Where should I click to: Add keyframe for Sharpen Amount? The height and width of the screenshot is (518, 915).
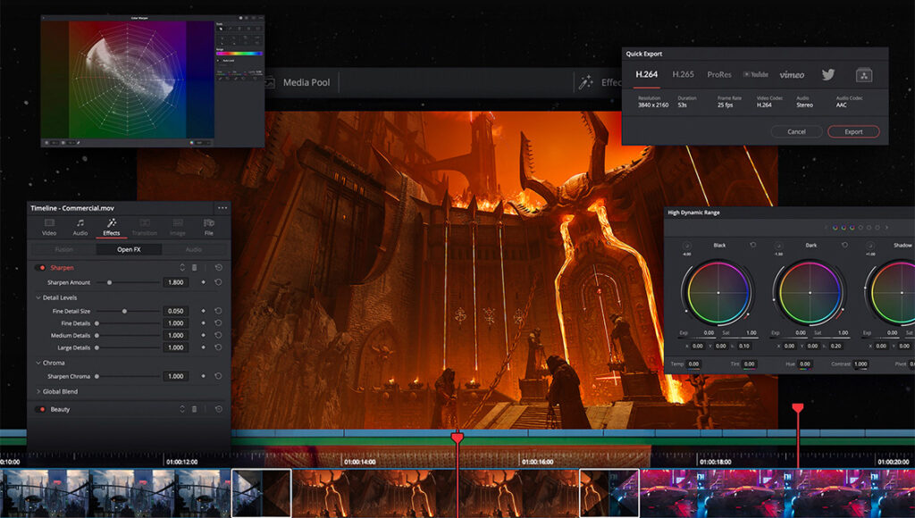tap(203, 282)
